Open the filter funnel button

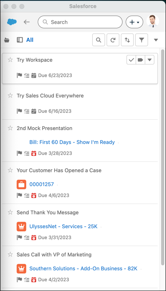pyautogui.click(x=142, y=40)
